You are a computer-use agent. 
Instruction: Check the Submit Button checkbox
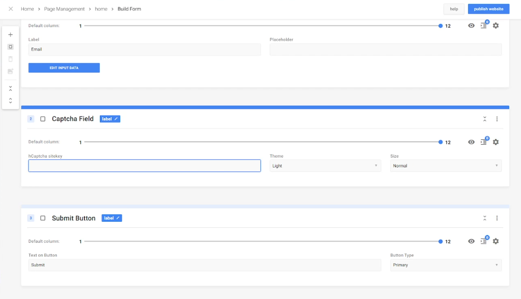(43, 218)
